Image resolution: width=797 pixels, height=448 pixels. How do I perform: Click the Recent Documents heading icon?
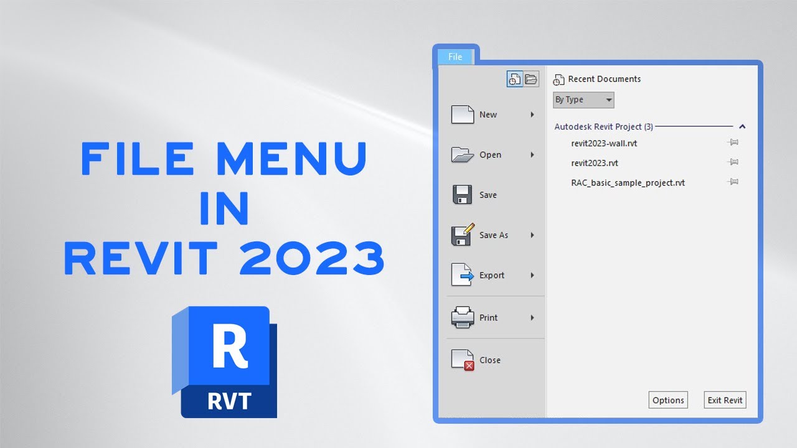coord(559,80)
